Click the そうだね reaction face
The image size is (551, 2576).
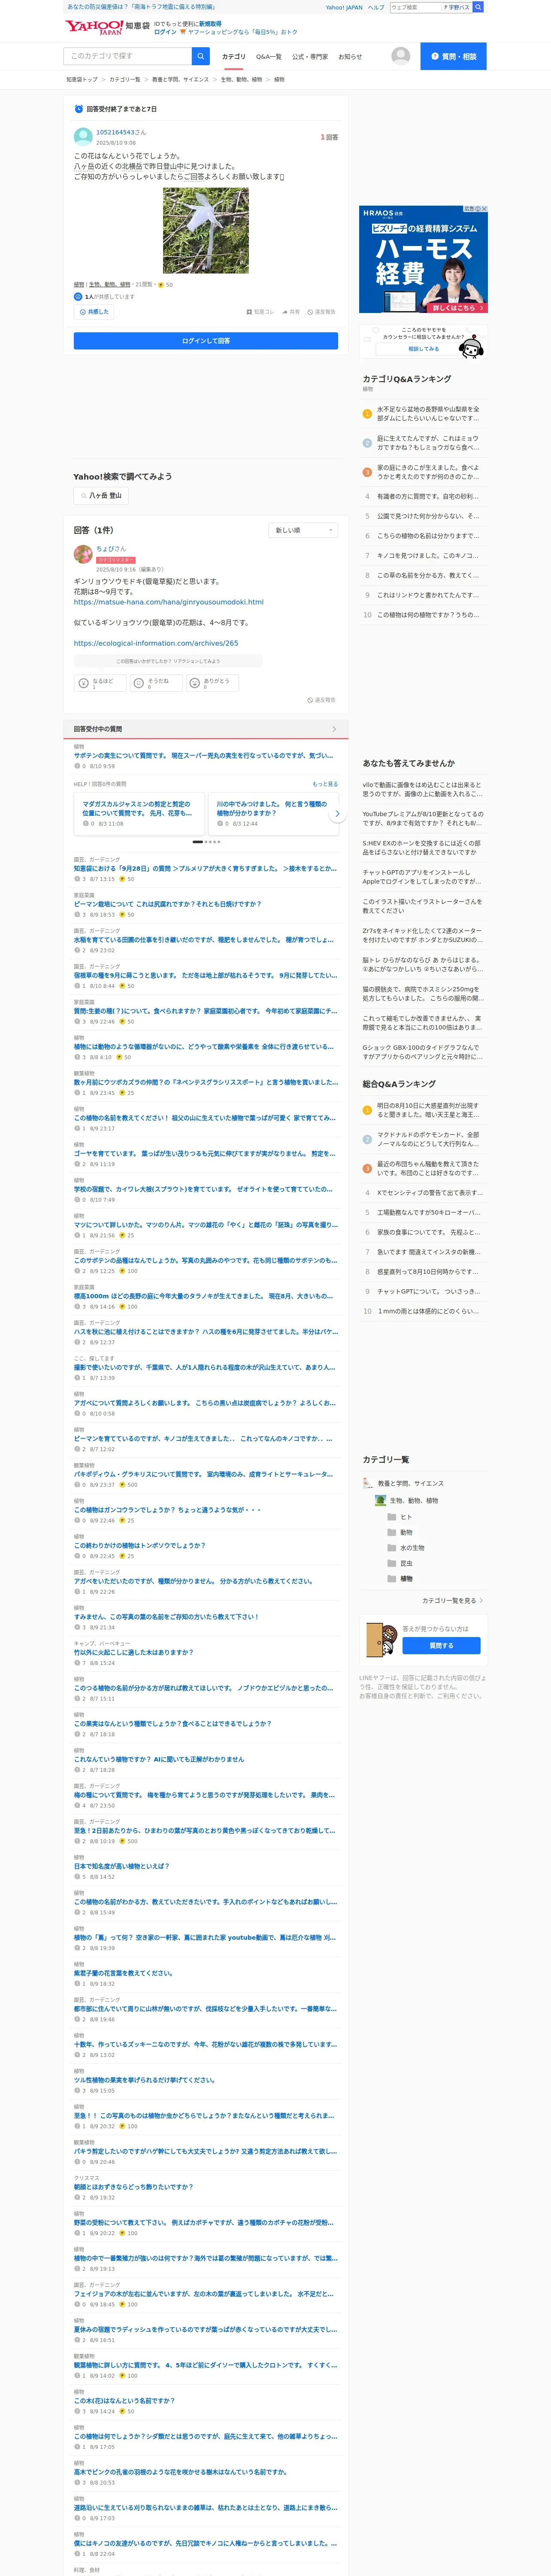point(139,683)
